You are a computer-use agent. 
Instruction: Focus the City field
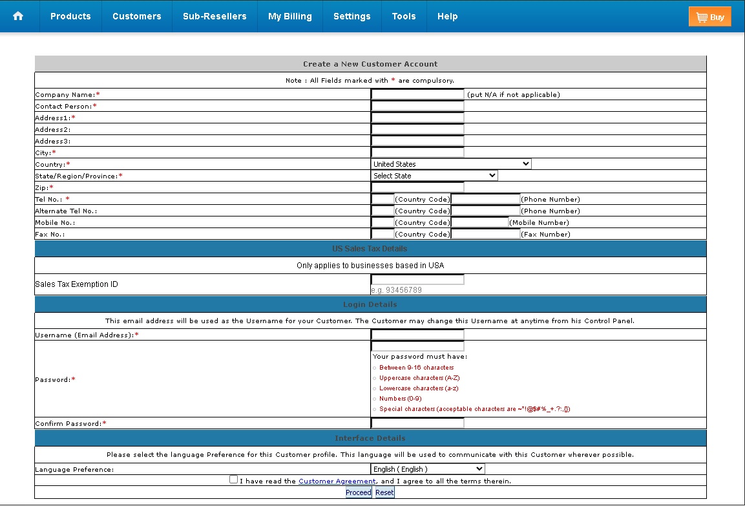pos(417,152)
